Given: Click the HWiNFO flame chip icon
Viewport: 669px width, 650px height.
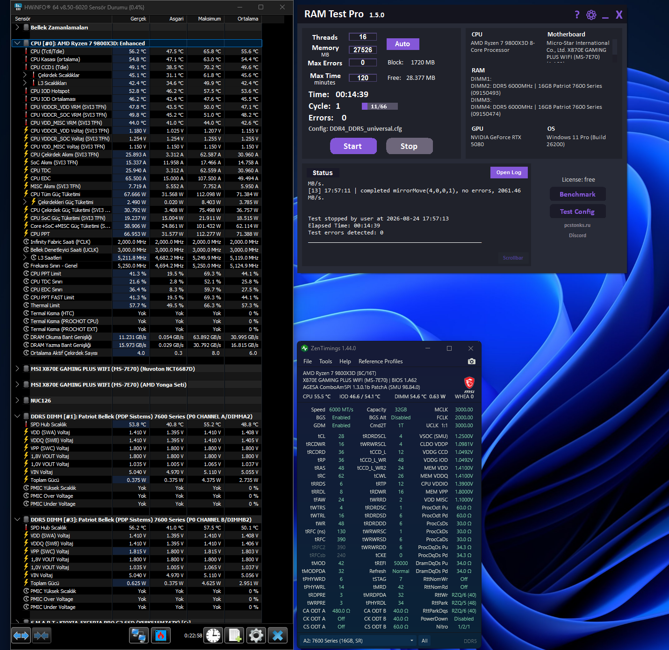Looking at the screenshot, I should (x=161, y=635).
